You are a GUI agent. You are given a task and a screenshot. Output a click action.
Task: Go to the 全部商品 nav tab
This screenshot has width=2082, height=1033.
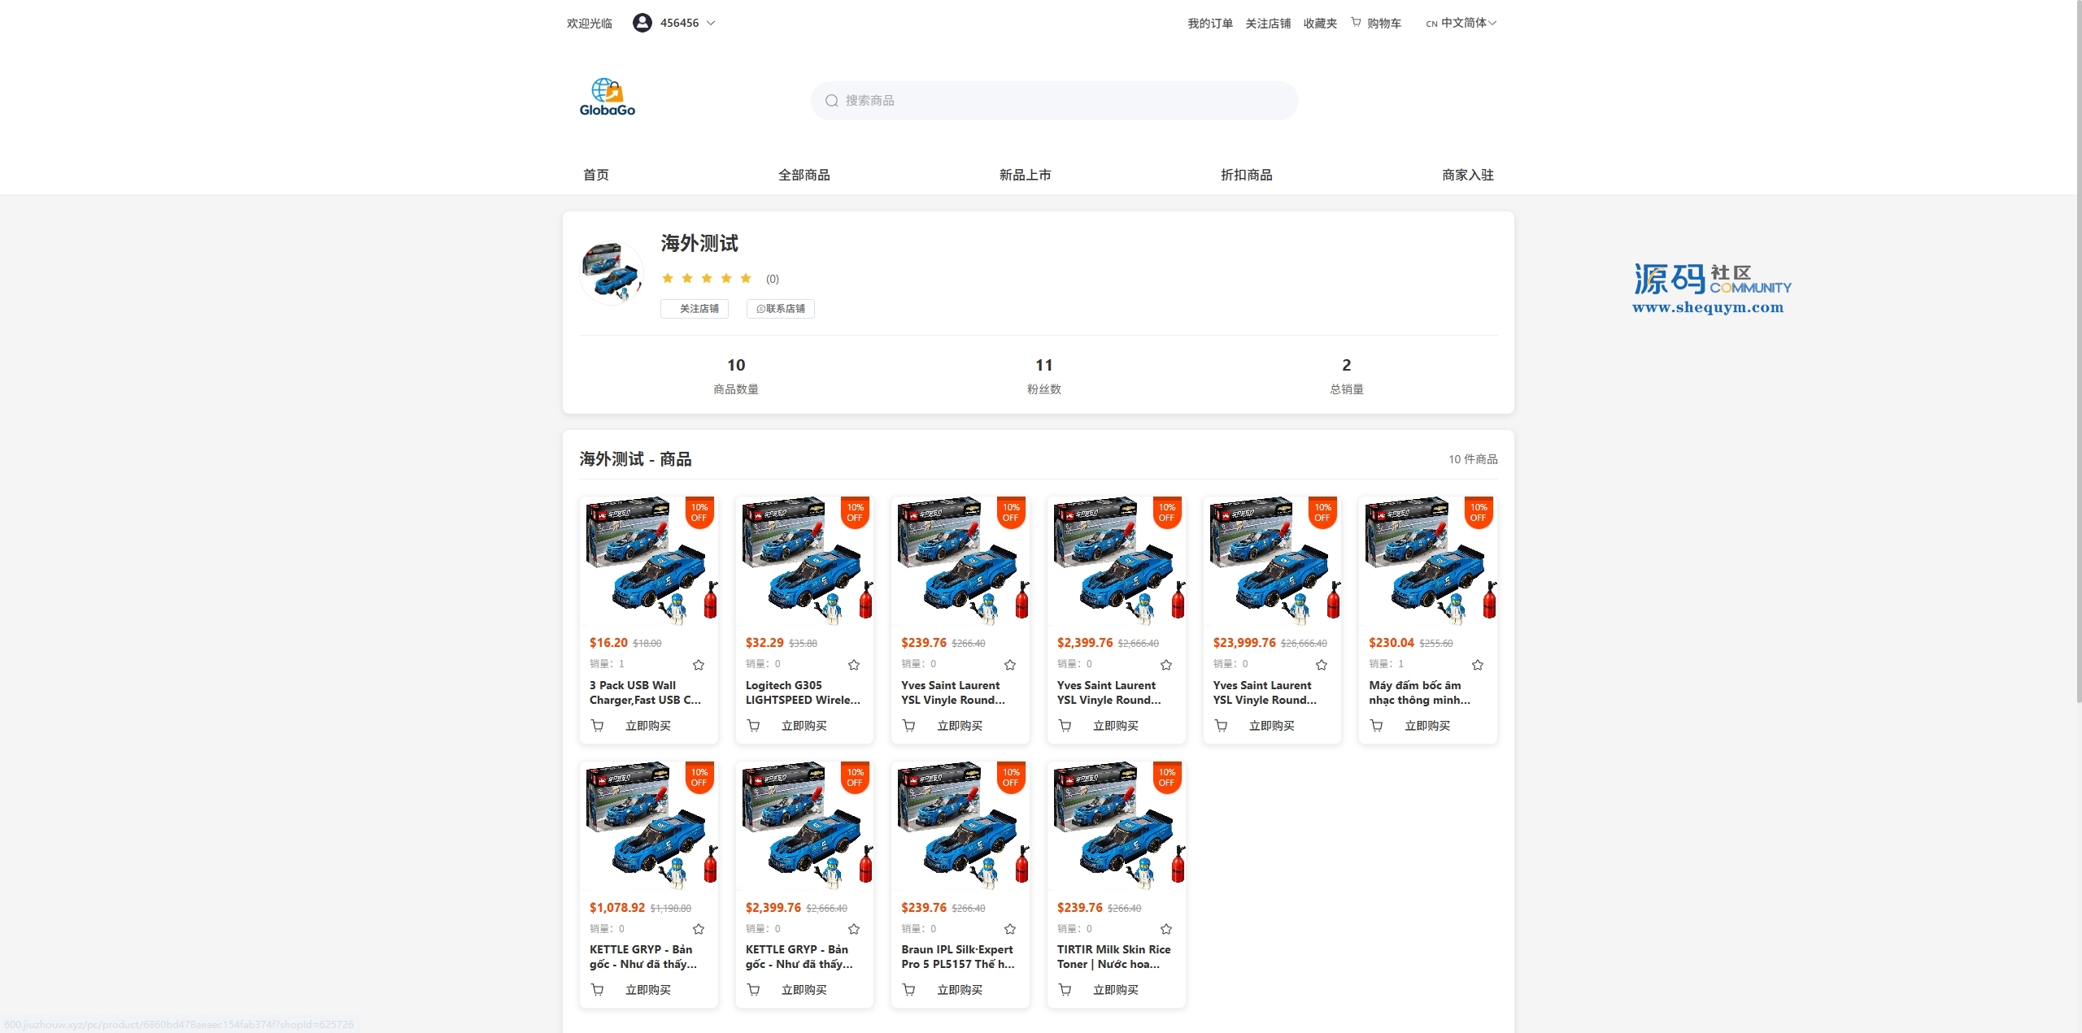[804, 175]
